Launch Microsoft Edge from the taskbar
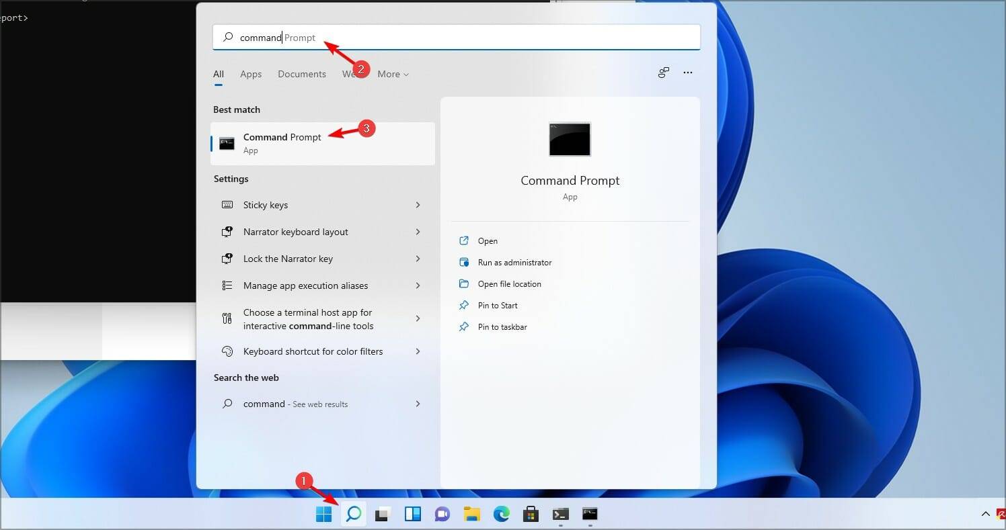This screenshot has height=530, width=1006. [502, 515]
